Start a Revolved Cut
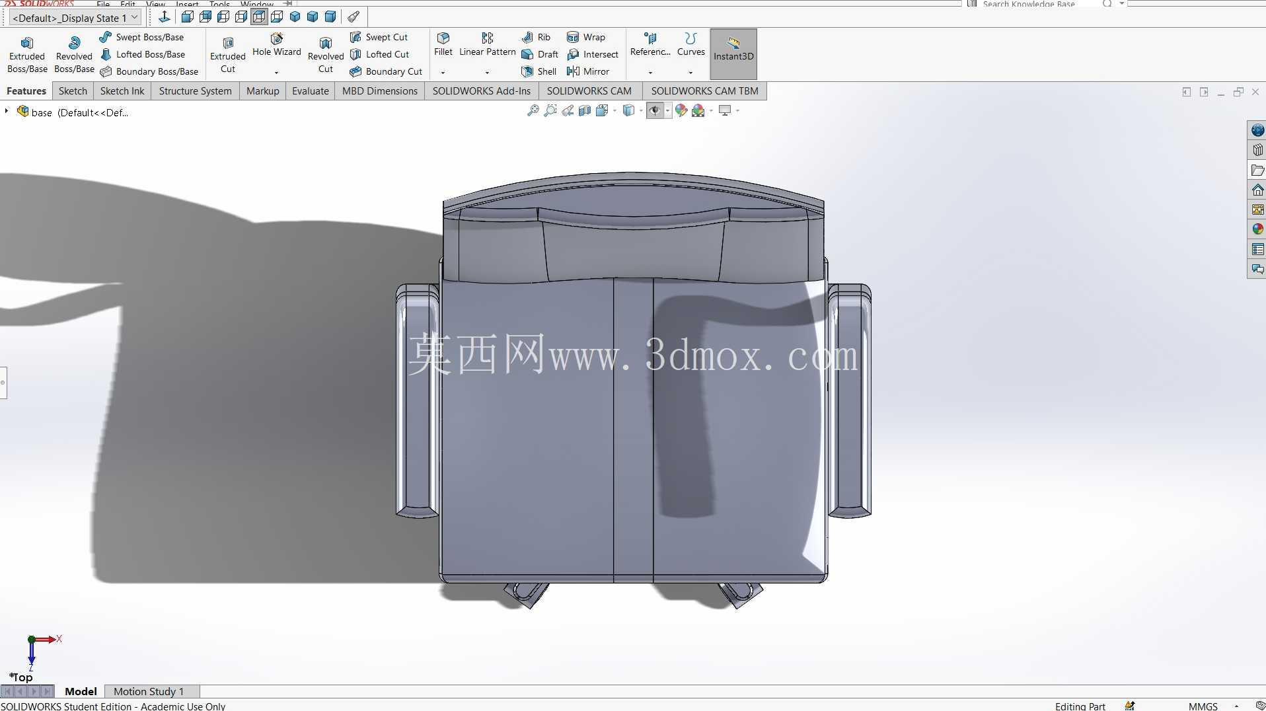This screenshot has width=1266, height=711. pyautogui.click(x=326, y=55)
